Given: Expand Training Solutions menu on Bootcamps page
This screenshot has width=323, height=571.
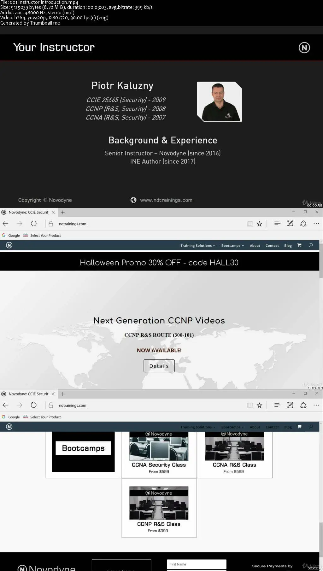Looking at the screenshot, I should coord(198,427).
